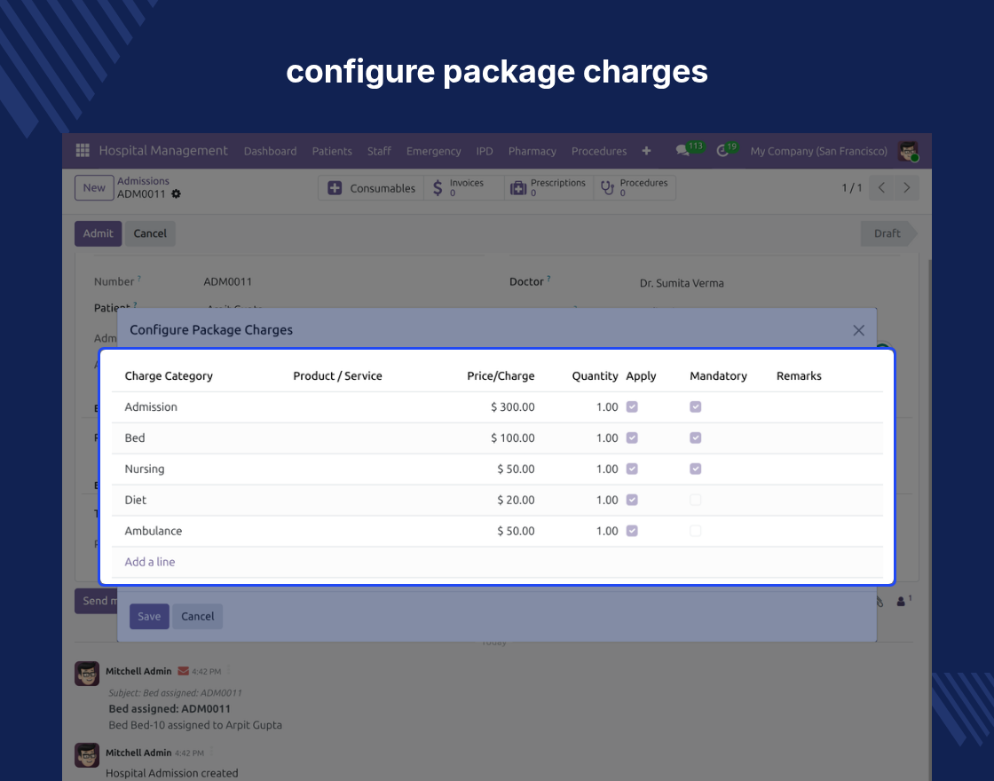The image size is (994, 781).
Task: Click Cancel in the dialog footer
Action: pos(198,616)
